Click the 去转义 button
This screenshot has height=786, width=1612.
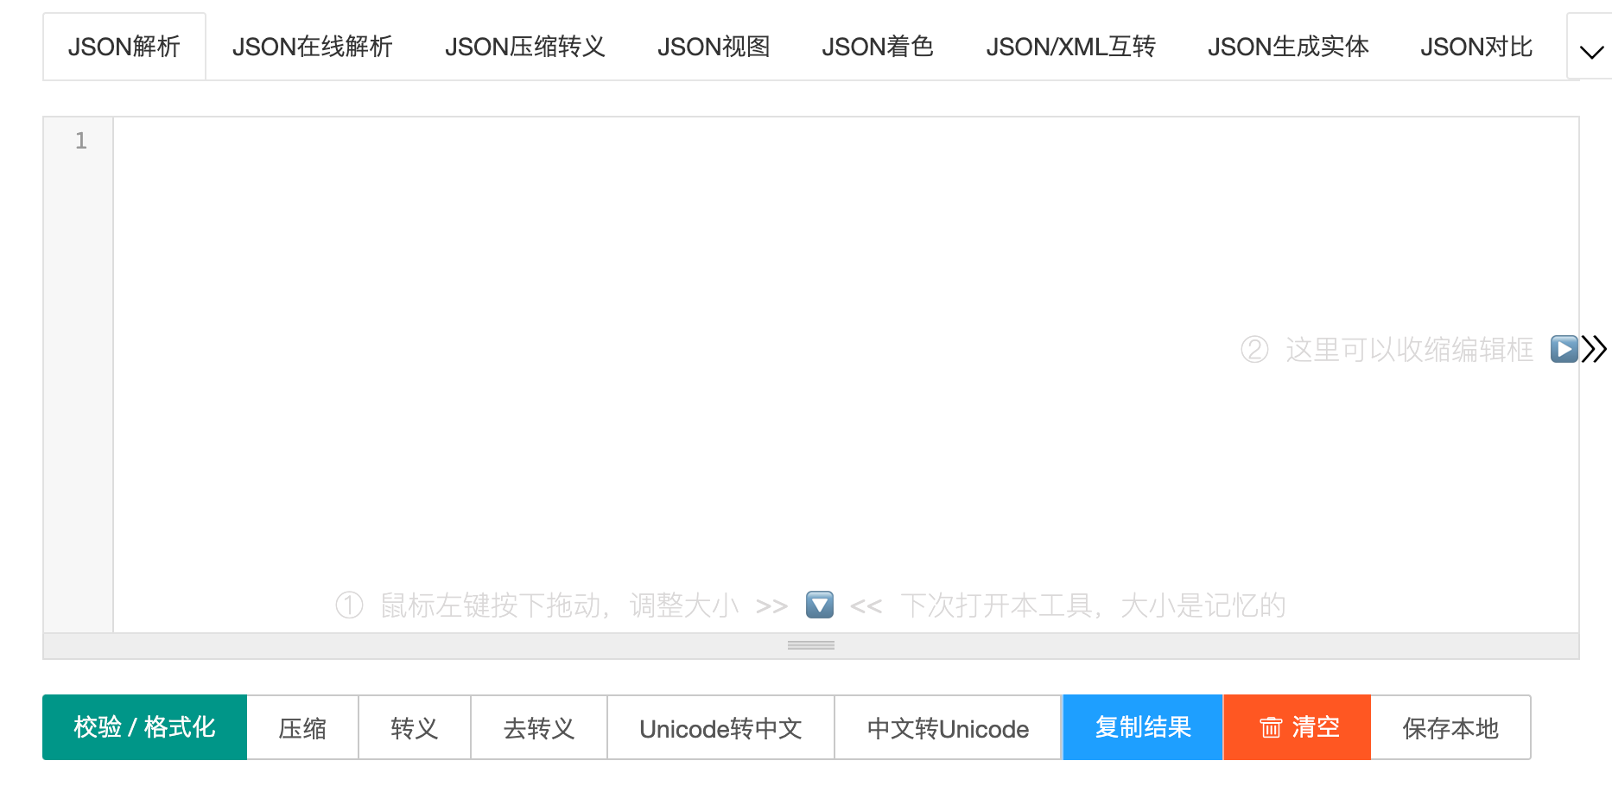(539, 728)
